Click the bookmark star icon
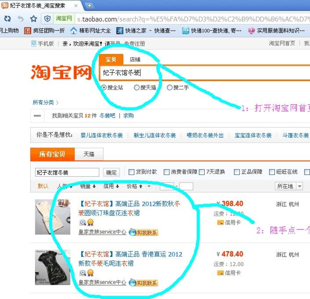 (33, 19)
